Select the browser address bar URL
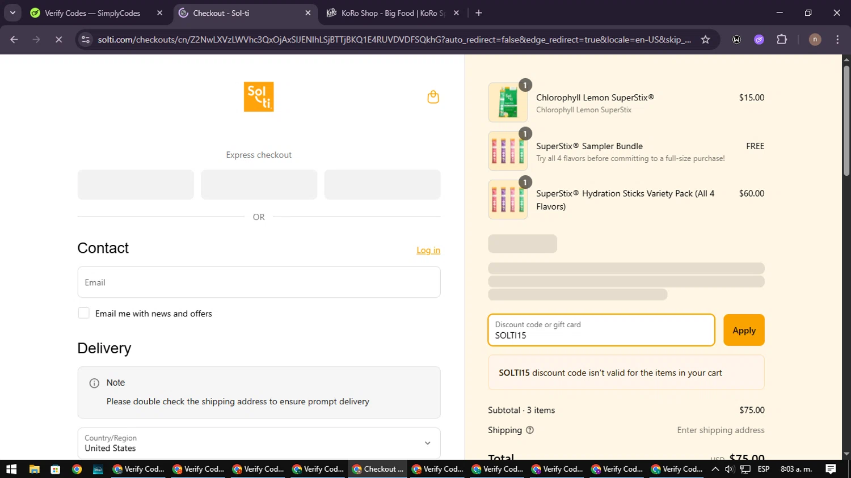Viewport: 851px width, 478px height. click(x=394, y=39)
